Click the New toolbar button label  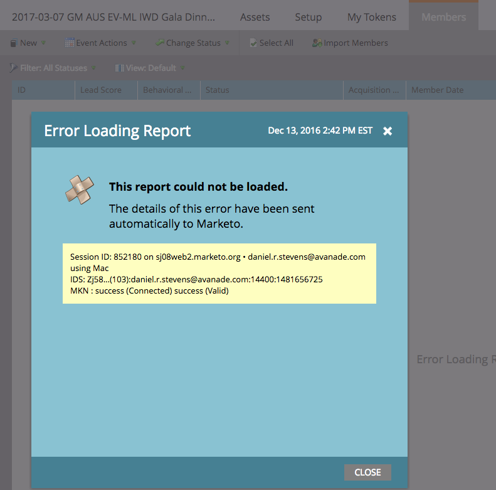28,43
